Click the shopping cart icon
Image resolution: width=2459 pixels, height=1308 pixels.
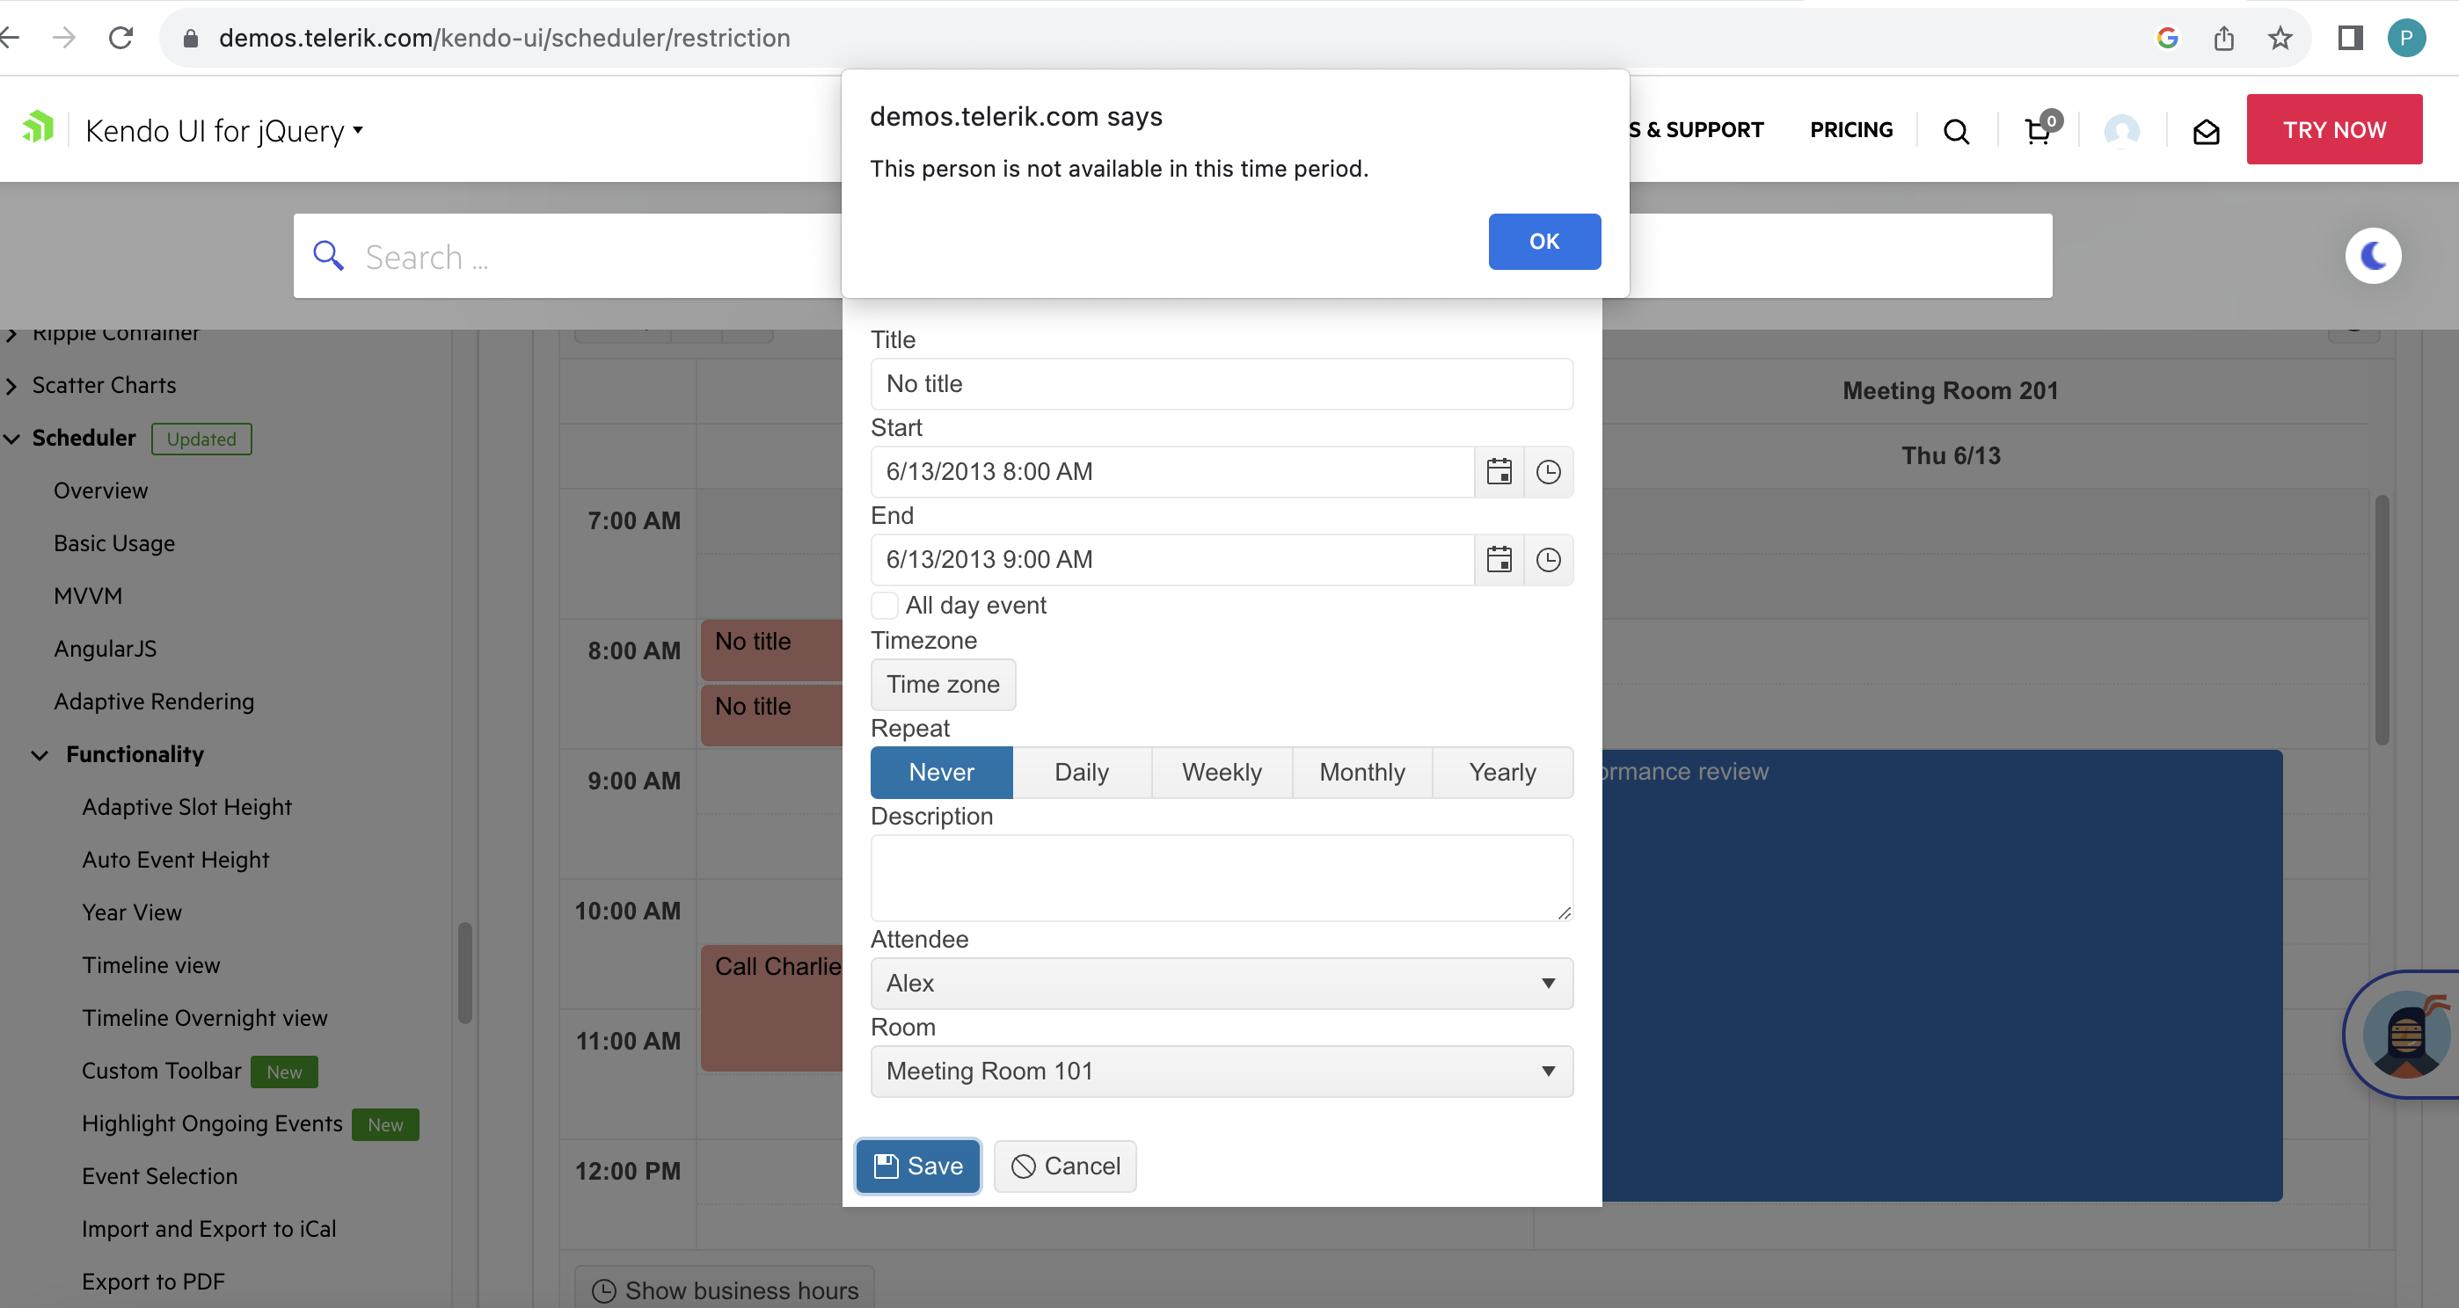pos(2038,130)
